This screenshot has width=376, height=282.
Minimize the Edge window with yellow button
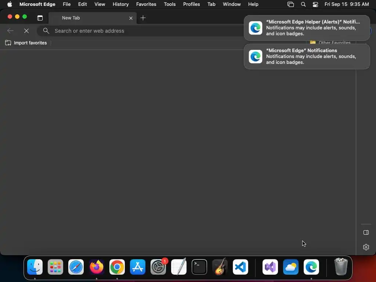pyautogui.click(x=17, y=17)
